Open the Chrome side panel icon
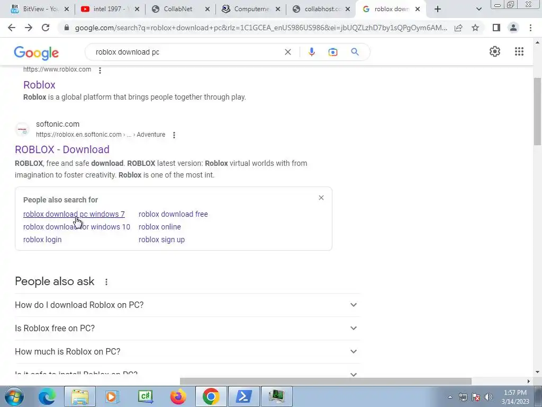The height and width of the screenshot is (407, 542). (x=496, y=28)
